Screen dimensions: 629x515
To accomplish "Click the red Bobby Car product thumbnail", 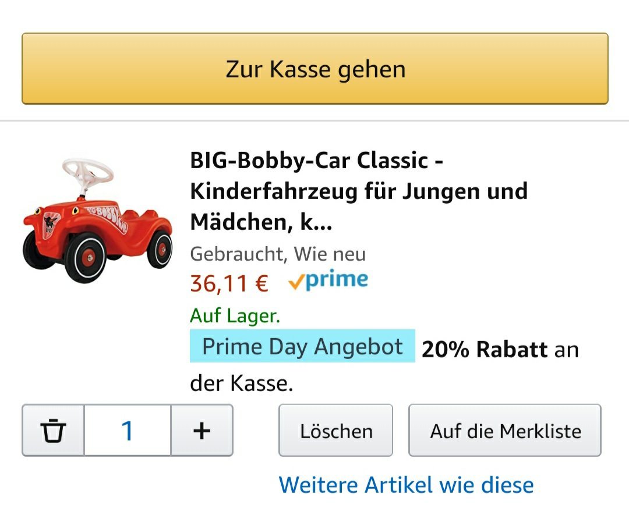I will click(97, 221).
